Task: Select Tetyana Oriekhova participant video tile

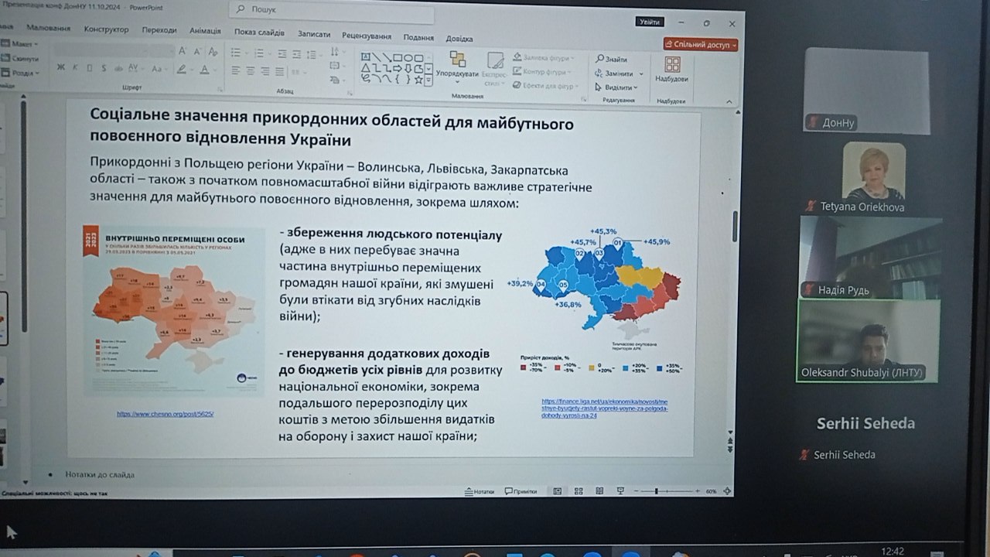Action: coord(873,178)
